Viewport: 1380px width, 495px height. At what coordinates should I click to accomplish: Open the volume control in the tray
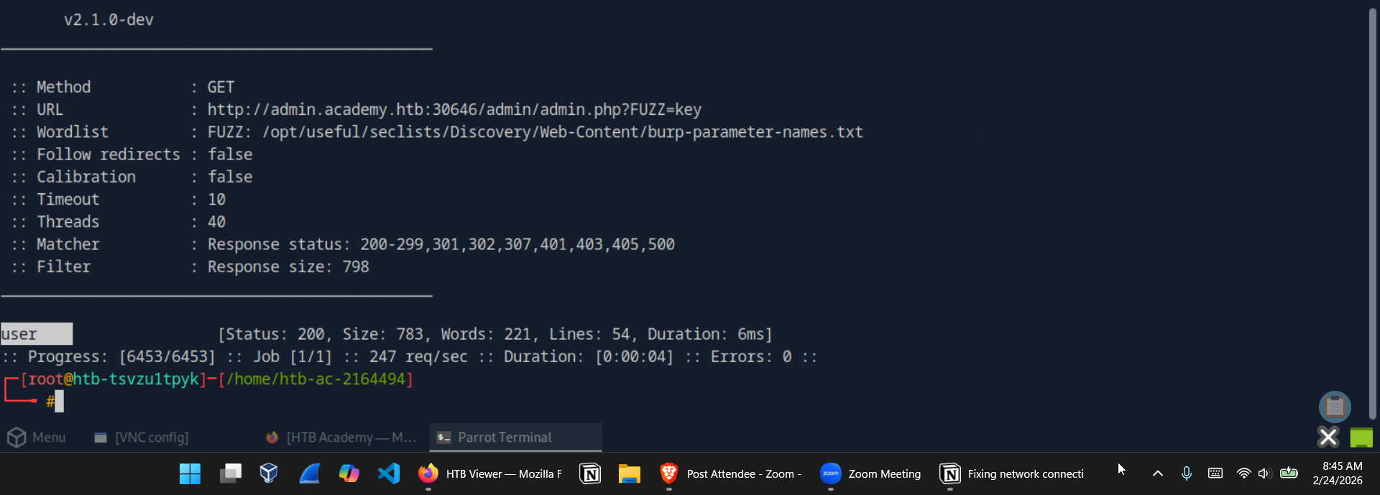pyautogui.click(x=1264, y=473)
